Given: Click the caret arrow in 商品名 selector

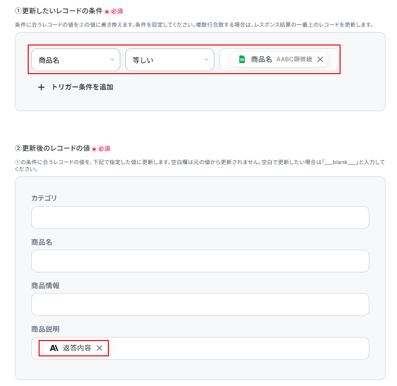Looking at the screenshot, I should coord(112,60).
